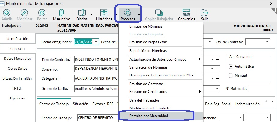Switch to the Situación tab

80,104
